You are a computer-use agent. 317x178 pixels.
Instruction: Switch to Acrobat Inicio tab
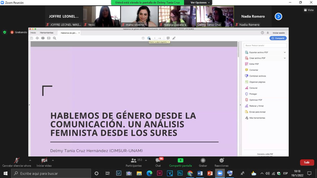[33, 33]
